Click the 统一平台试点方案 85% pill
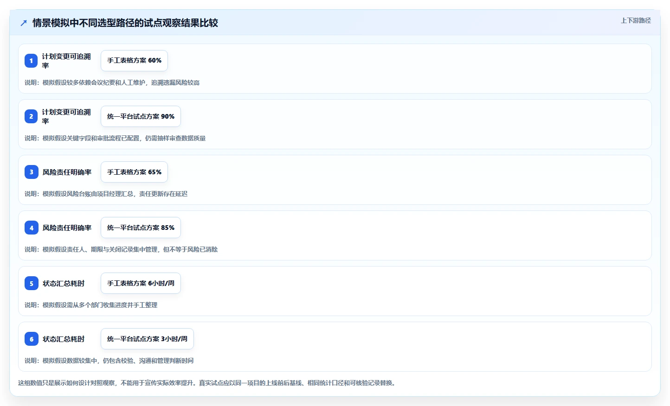The image size is (670, 406). pyautogui.click(x=141, y=228)
